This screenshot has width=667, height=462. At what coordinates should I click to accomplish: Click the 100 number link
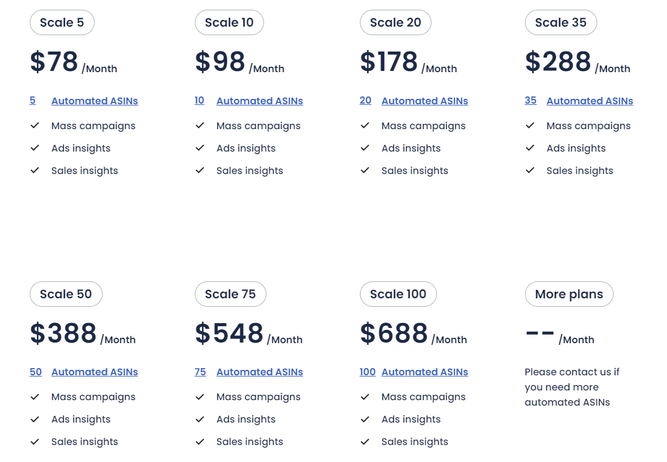pos(368,372)
